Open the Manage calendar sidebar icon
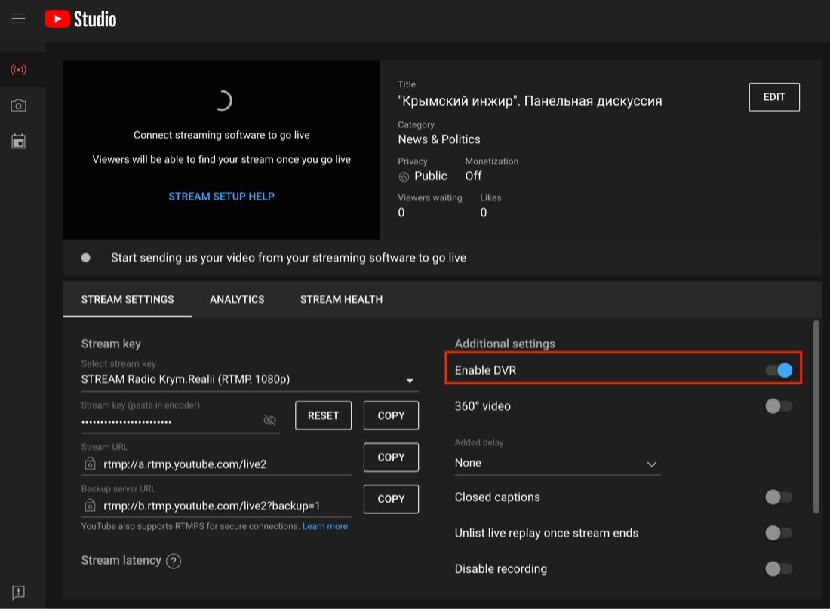Viewport: 830px width, 612px height. pyautogui.click(x=19, y=141)
